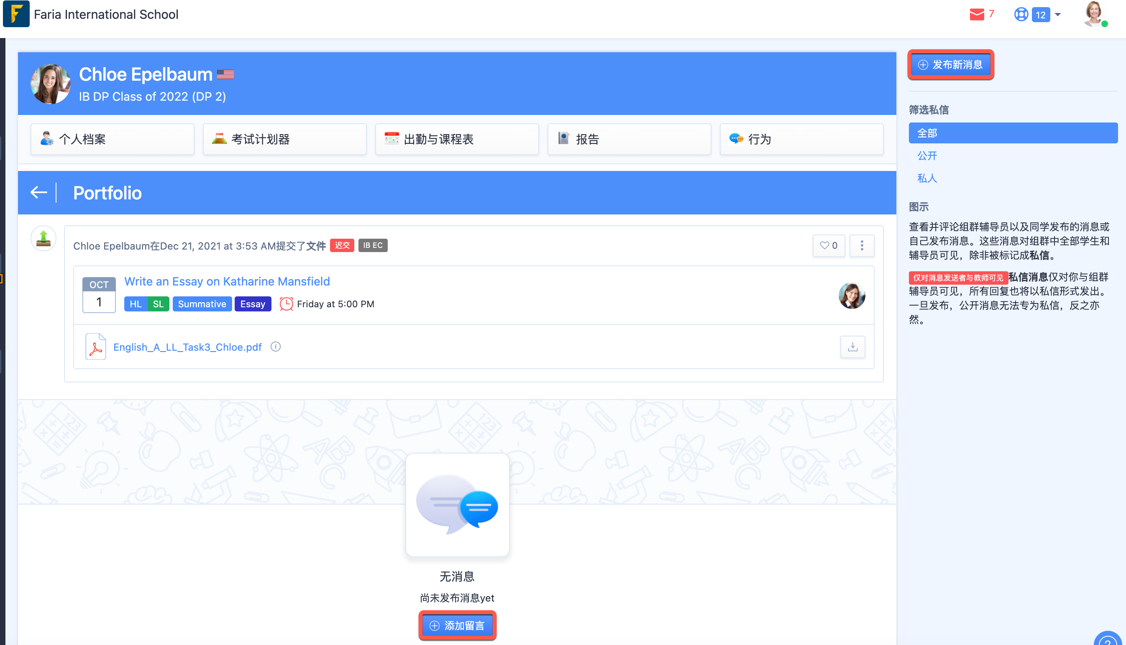Click the Faria school logo

coord(16,14)
